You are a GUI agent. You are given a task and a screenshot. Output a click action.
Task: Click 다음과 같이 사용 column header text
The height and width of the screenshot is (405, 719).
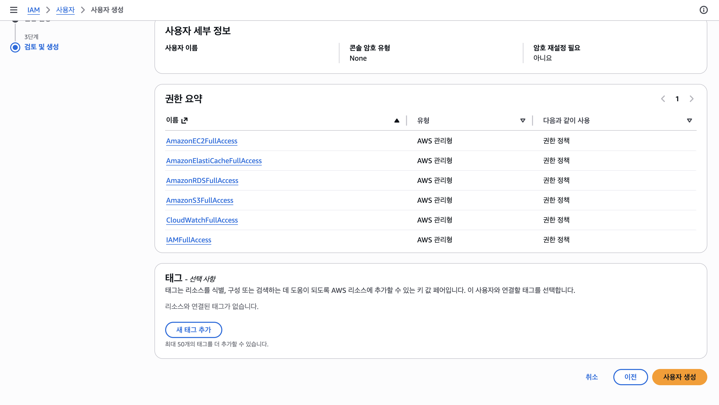point(566,121)
